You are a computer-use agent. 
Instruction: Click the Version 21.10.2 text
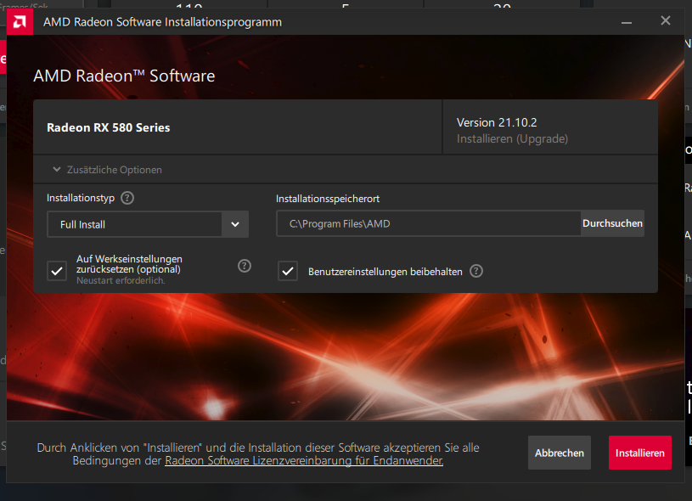(x=497, y=122)
